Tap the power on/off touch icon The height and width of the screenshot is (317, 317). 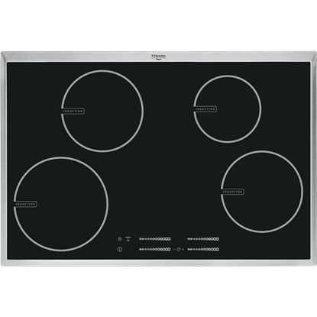(x=120, y=249)
